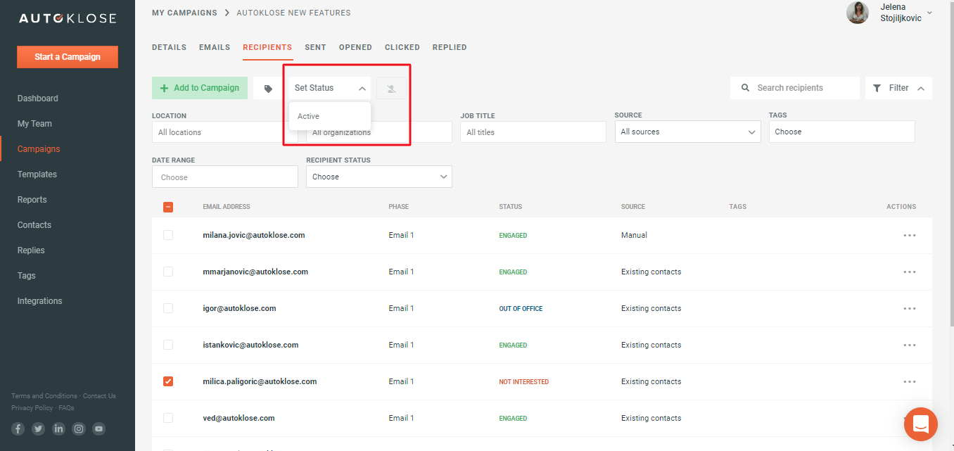Click the Start a Campaign button
This screenshot has width=954, height=451.
68,57
